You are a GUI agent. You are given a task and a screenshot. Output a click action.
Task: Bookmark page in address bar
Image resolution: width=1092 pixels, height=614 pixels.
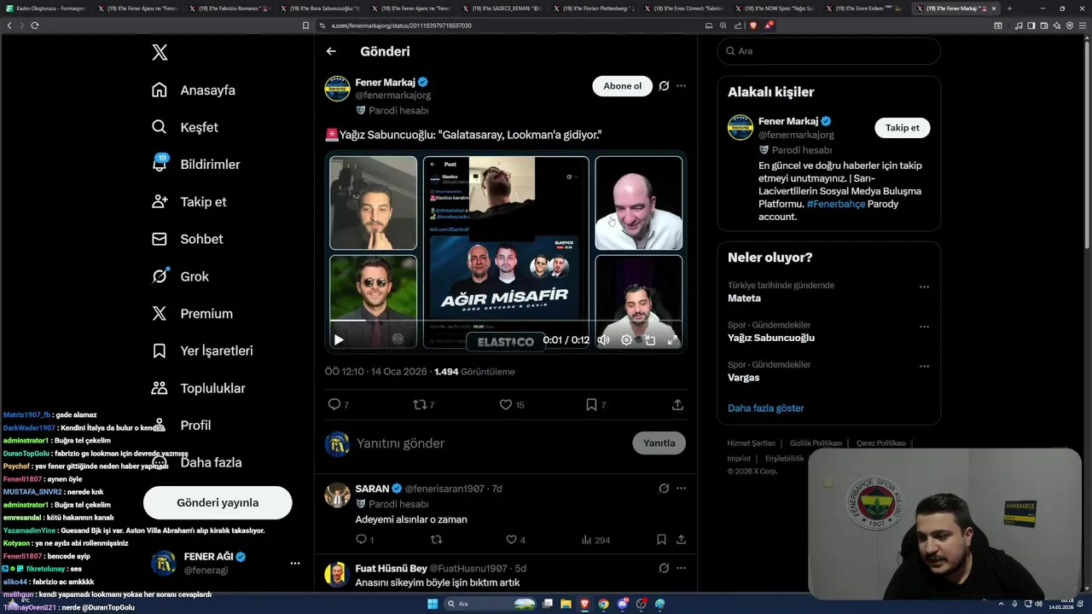[x=305, y=26]
